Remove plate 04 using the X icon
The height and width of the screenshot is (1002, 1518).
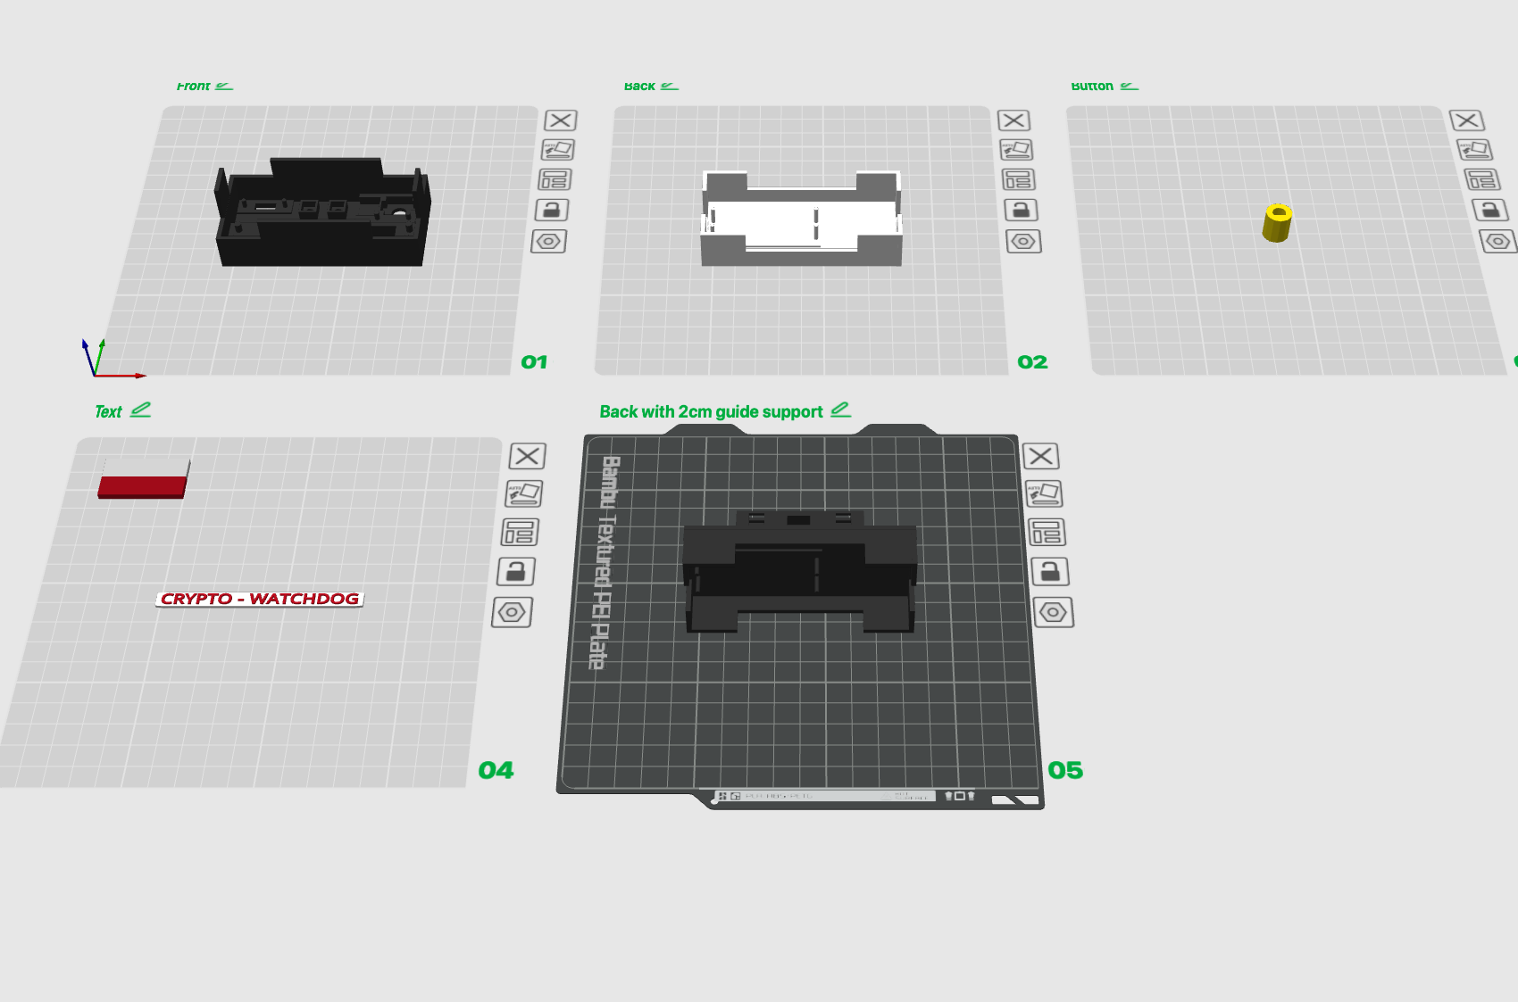point(528,456)
